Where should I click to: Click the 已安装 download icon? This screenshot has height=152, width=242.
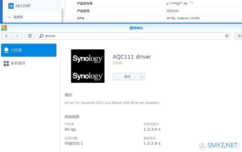pos(6,50)
